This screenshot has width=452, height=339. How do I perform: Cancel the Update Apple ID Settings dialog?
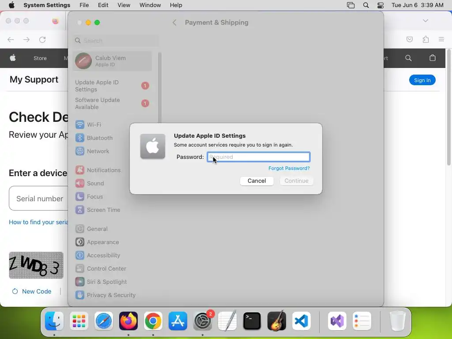click(256, 181)
